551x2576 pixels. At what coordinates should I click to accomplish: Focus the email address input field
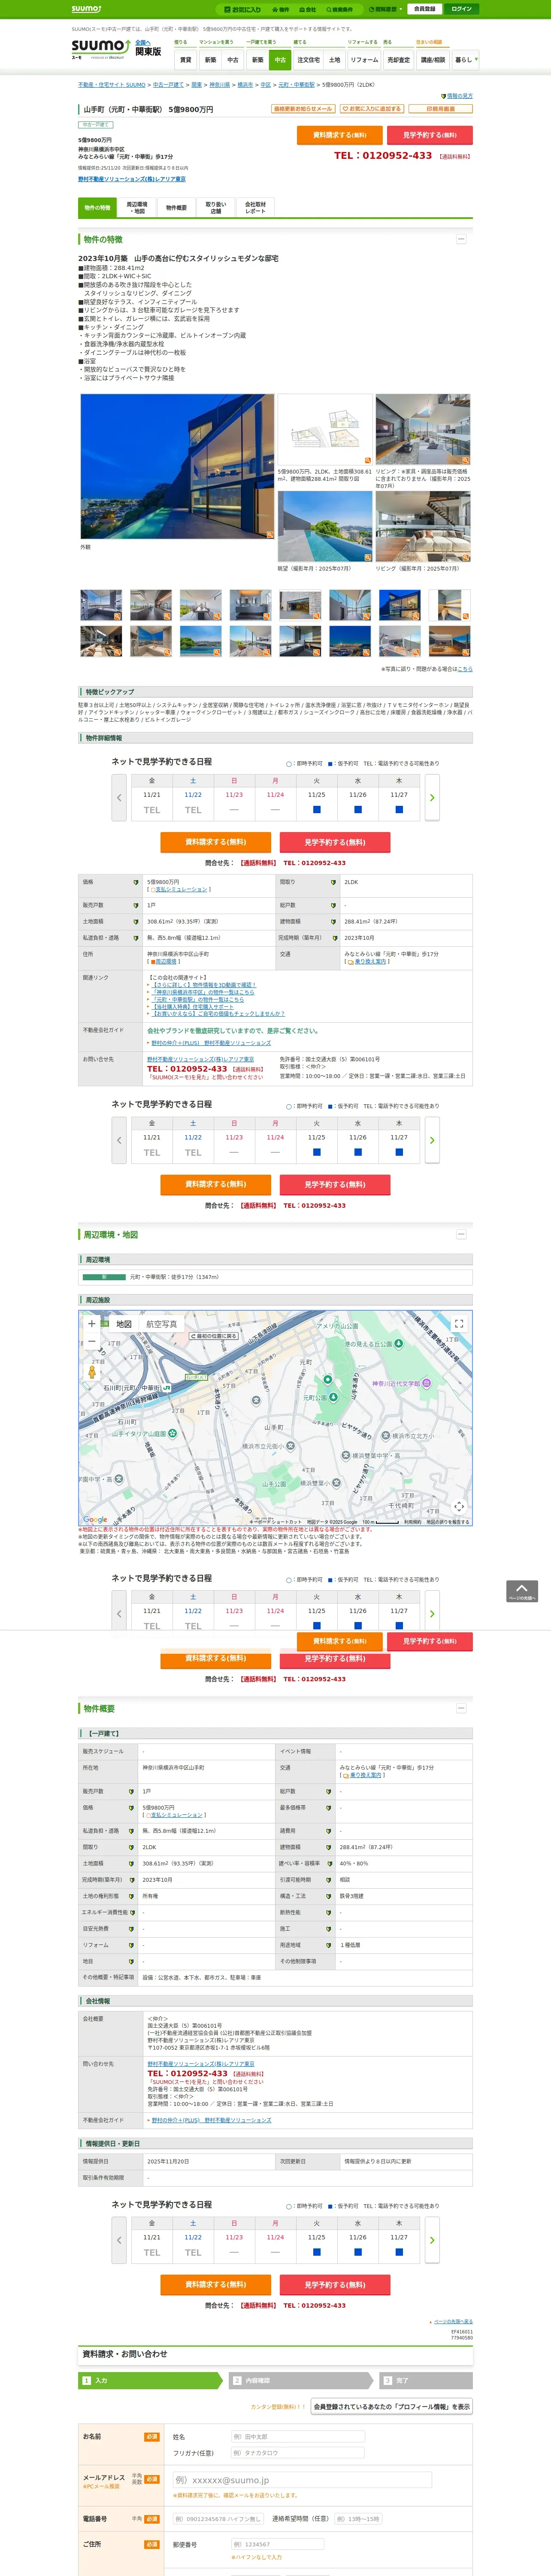coord(302,2480)
